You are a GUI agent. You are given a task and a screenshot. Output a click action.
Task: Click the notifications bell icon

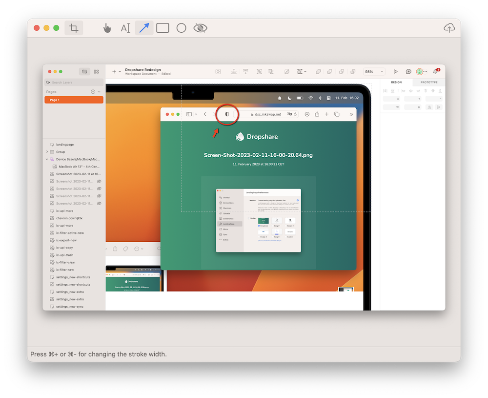[436, 72]
